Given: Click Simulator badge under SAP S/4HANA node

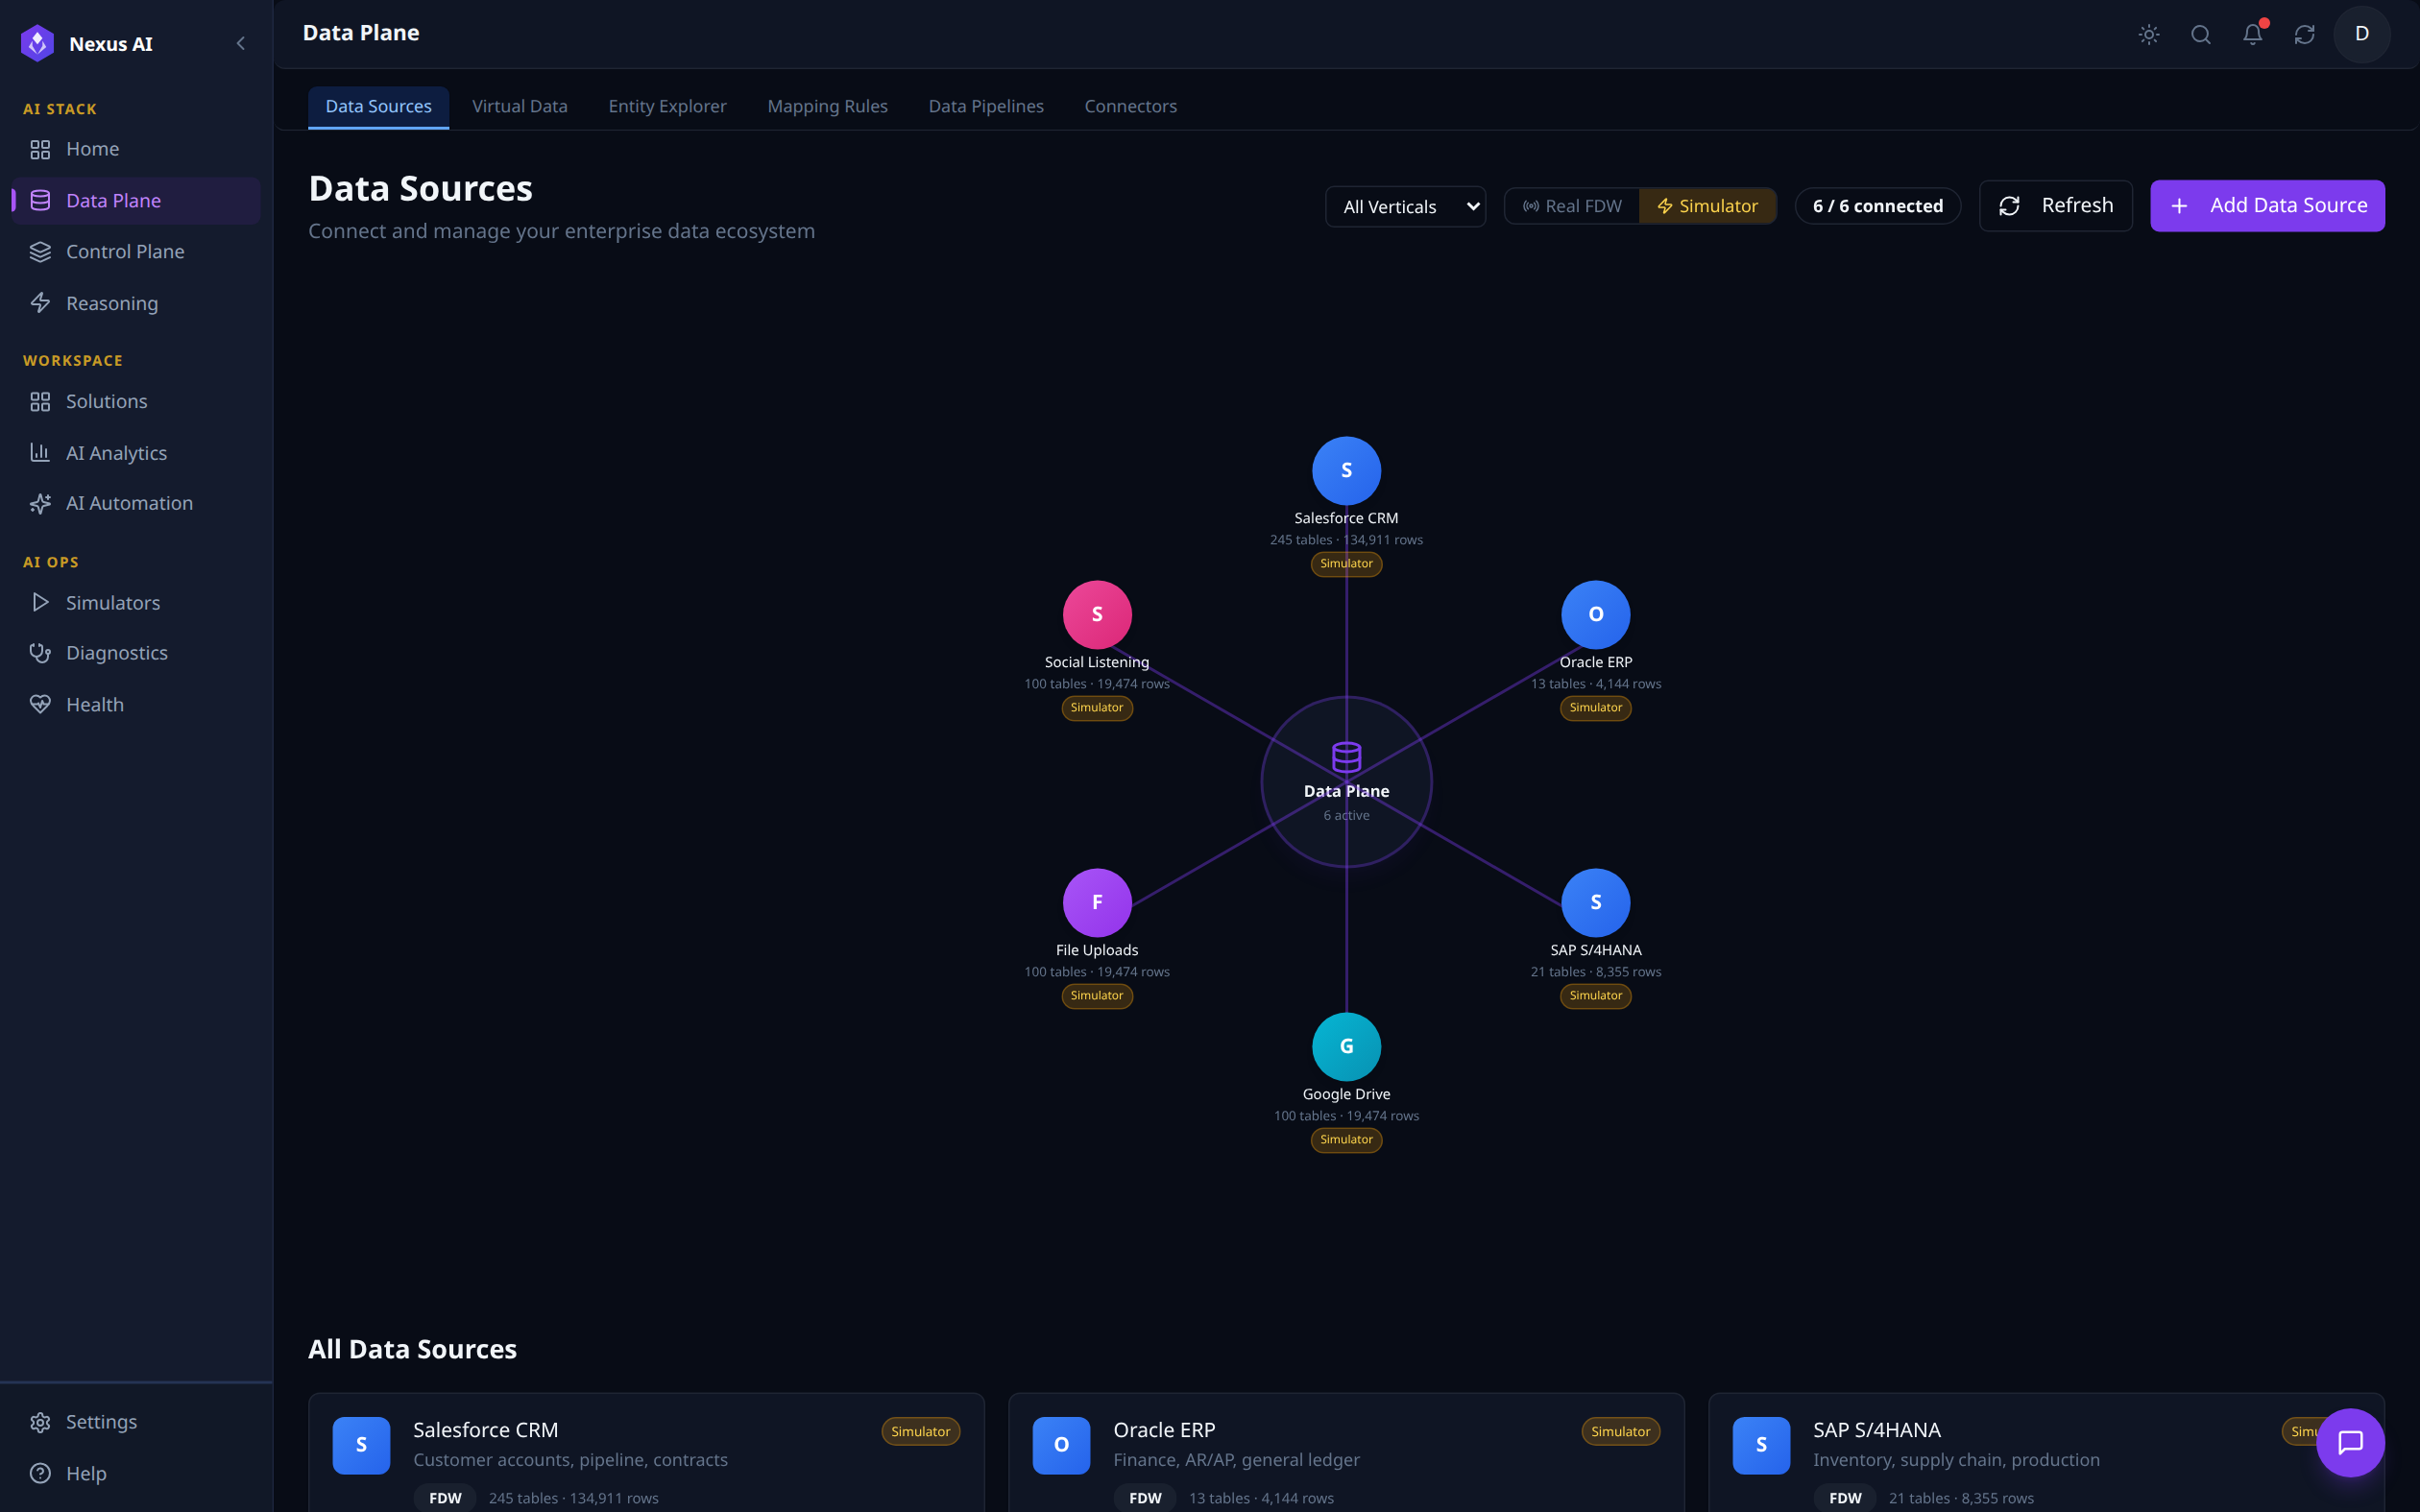Looking at the screenshot, I should pos(1596,996).
